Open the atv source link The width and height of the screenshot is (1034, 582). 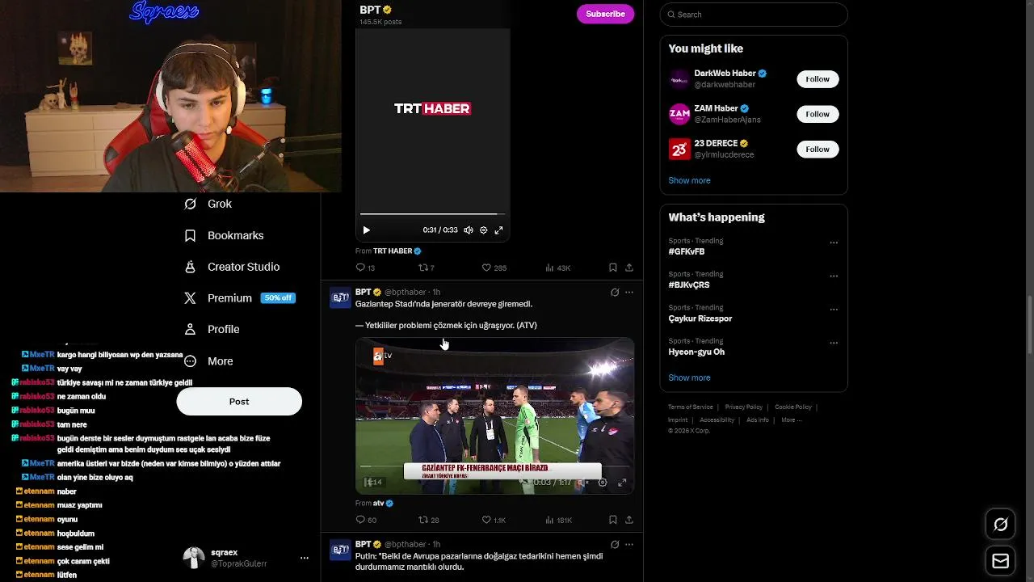383,504
